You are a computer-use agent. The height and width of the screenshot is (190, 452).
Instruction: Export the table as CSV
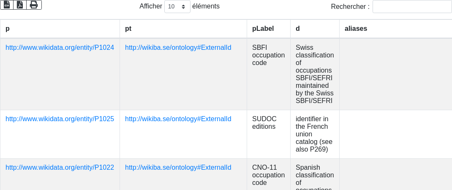(x=7, y=5)
